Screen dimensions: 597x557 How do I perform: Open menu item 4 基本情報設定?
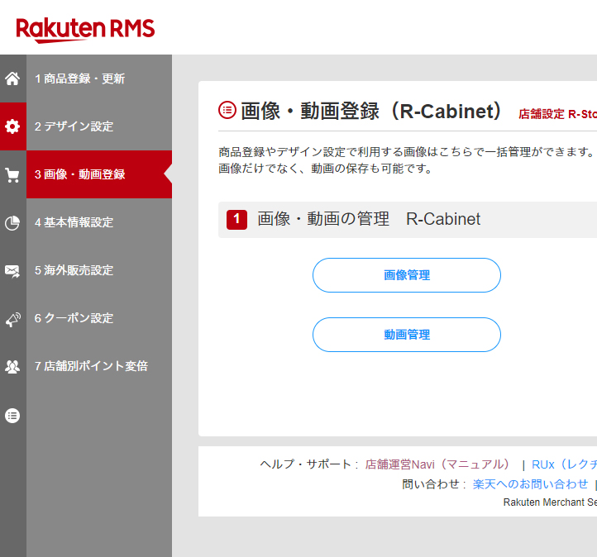99,222
